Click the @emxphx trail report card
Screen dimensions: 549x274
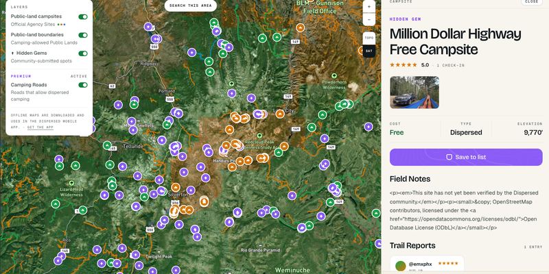tap(427, 264)
